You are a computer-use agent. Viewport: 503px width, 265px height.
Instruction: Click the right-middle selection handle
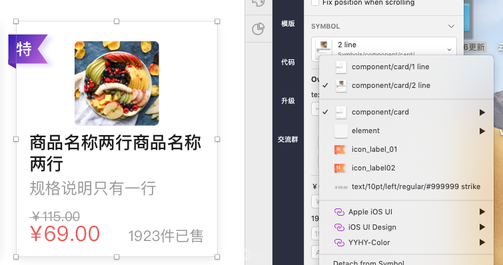pyautogui.click(x=217, y=139)
